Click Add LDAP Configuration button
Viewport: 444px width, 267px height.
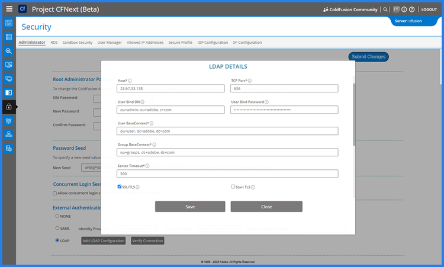[104, 241]
